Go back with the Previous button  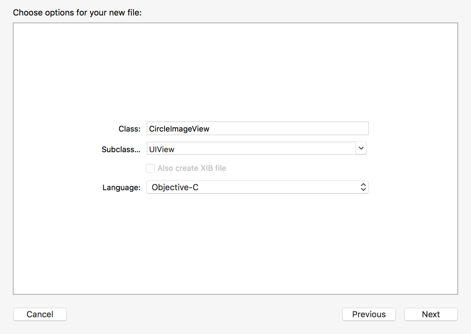point(369,314)
